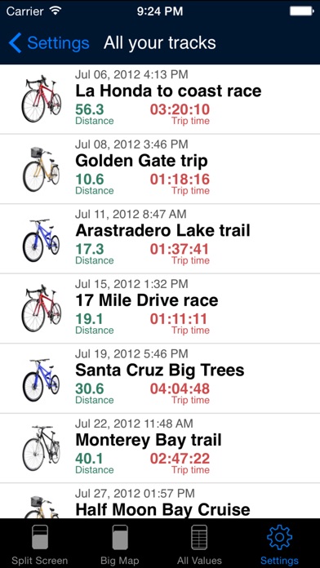This screenshot has width=320, height=568.
Task: Tap the black bike on Monterey Bay trail
Action: [41, 448]
